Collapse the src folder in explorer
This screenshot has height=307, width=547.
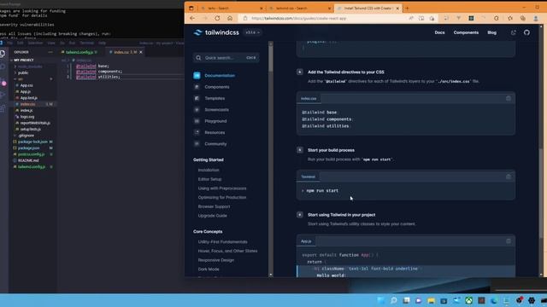coord(21,79)
